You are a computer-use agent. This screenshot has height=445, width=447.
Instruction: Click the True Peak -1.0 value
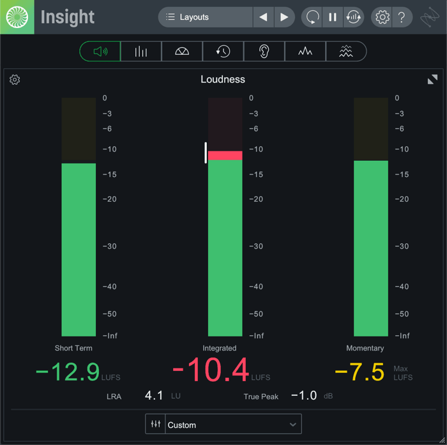coord(304,396)
